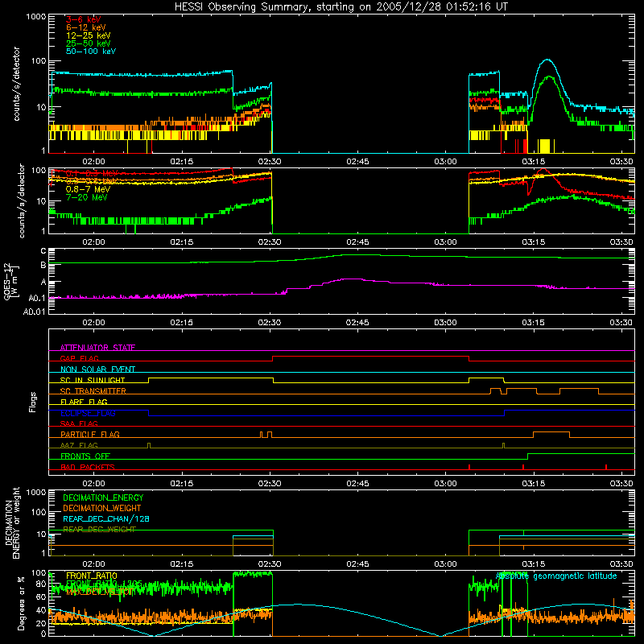This screenshot has width=644, height=644.
Task: Select the yellow 12-25 keV legend label
Action: [x=89, y=35]
